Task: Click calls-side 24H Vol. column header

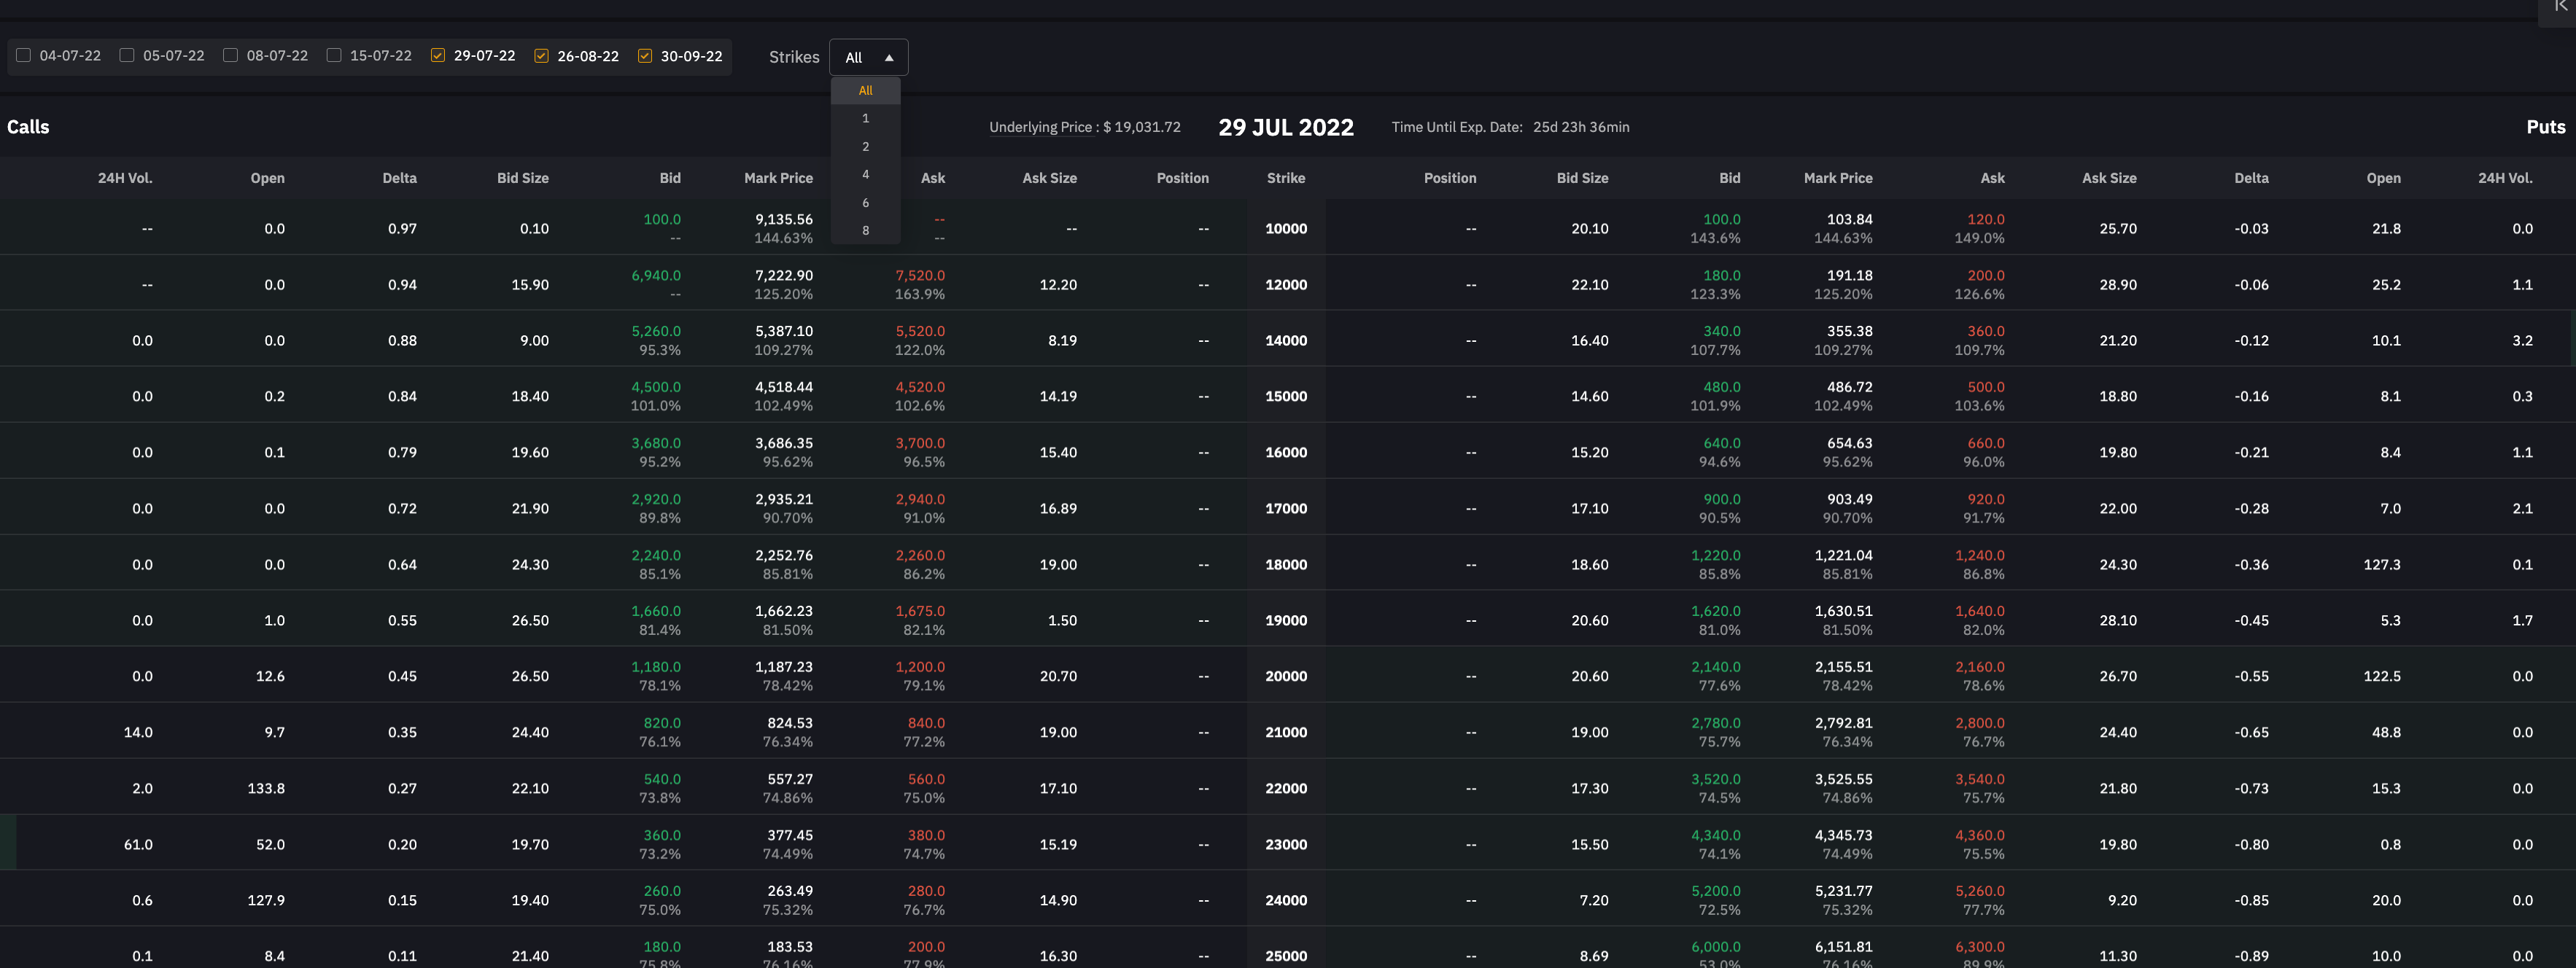Action: coord(125,179)
